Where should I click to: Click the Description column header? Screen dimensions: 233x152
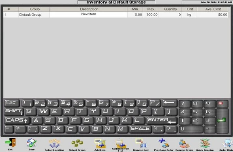click(89, 9)
